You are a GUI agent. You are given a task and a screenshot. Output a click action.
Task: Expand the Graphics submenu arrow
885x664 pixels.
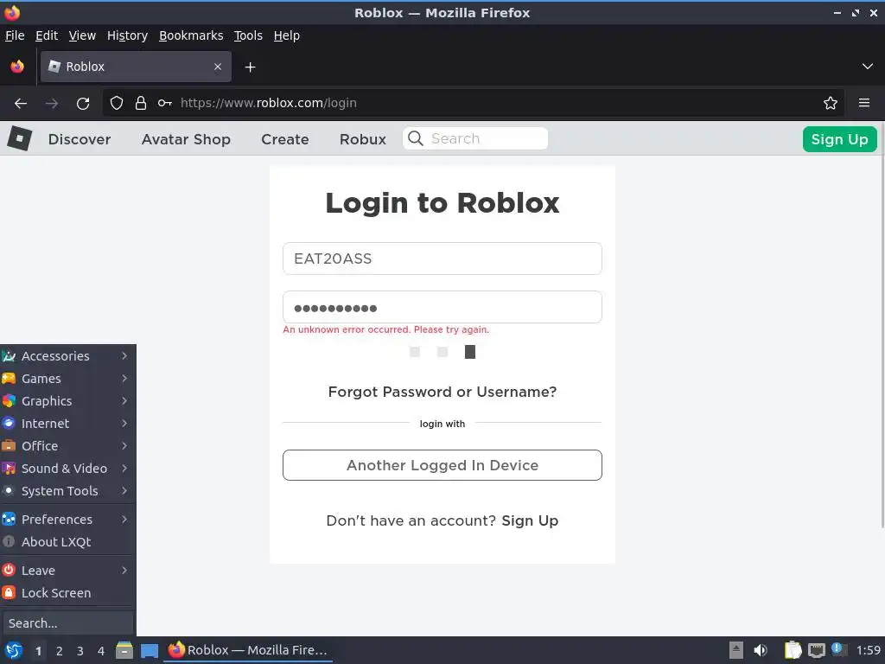[x=124, y=401]
